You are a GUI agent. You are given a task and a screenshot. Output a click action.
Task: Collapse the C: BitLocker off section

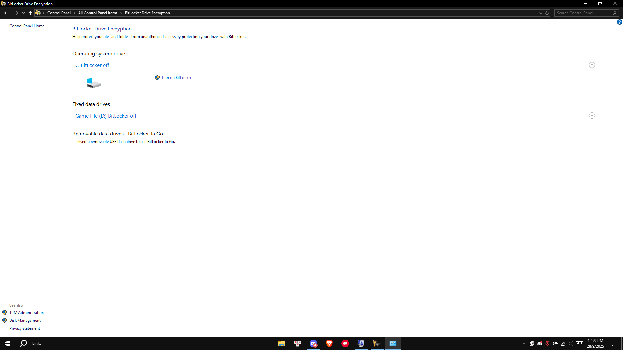coord(592,65)
